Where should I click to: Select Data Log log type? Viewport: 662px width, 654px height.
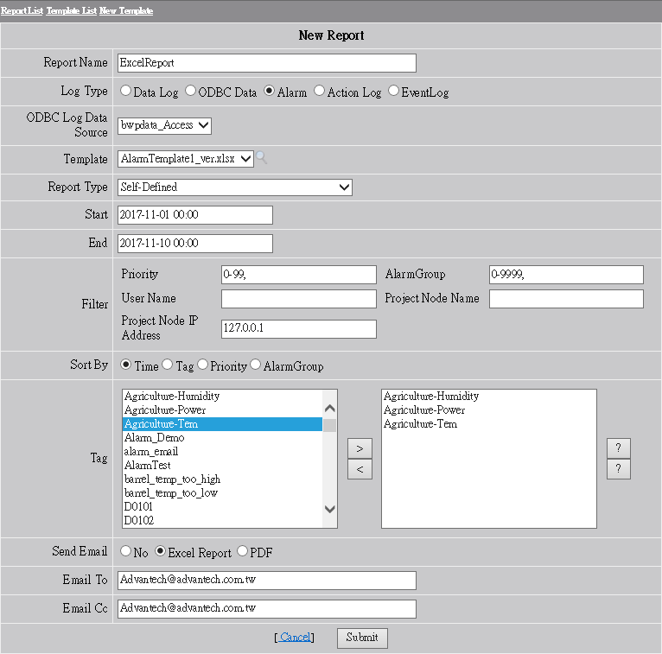coord(125,91)
